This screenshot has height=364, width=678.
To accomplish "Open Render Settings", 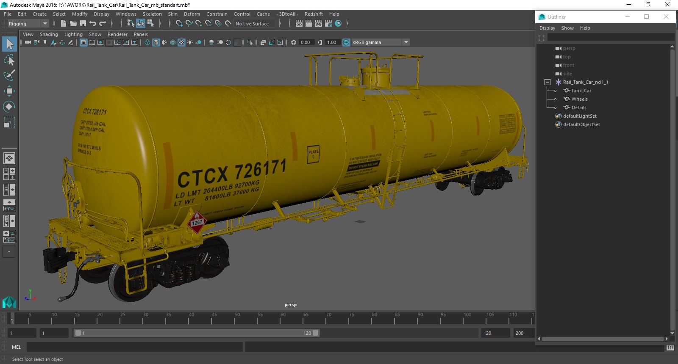I will pos(328,24).
